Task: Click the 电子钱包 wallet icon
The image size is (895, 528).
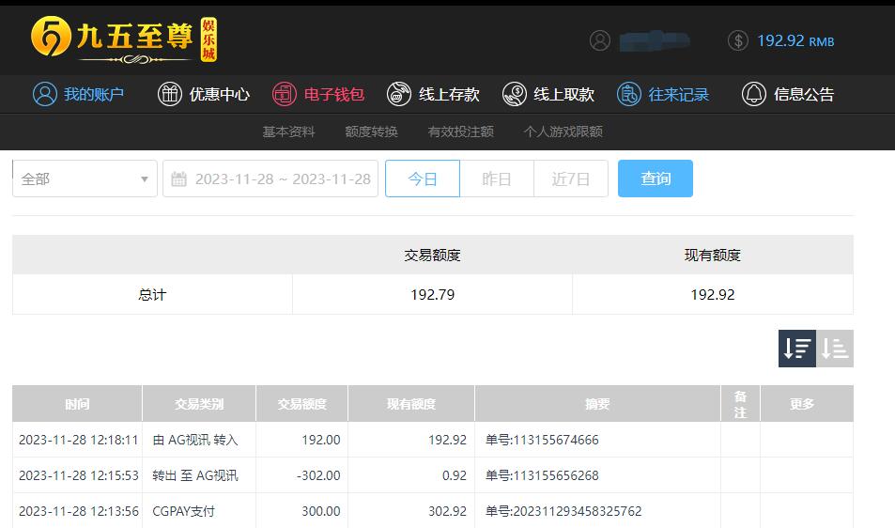Action: coord(285,94)
